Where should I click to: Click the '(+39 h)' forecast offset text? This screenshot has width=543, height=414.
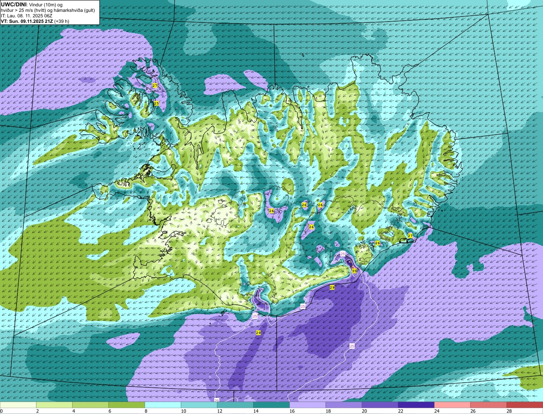pyautogui.click(x=62, y=21)
